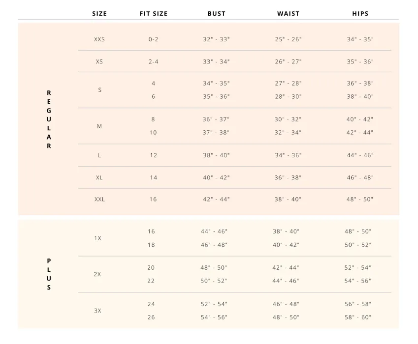Click the FIT SIZE column header
Viewport: 418px width, 344px height.
pyautogui.click(x=154, y=14)
